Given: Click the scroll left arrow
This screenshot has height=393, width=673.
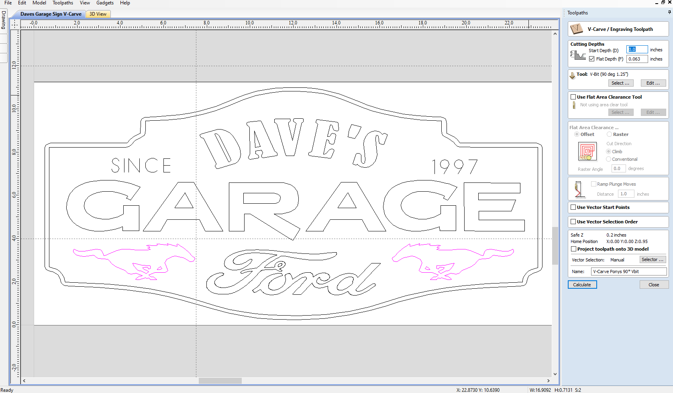Looking at the screenshot, I should coord(24,381).
